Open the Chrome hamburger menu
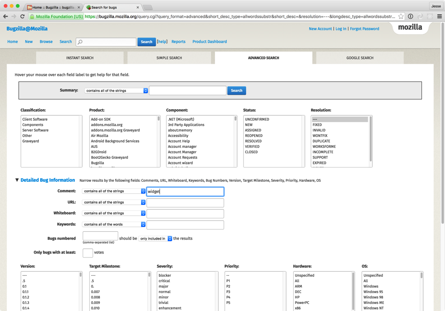This screenshot has height=311, width=445. (439, 16)
